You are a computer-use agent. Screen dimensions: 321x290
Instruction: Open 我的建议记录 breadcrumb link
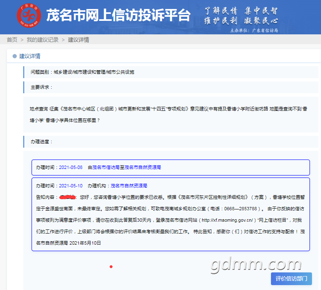[x=43, y=40]
